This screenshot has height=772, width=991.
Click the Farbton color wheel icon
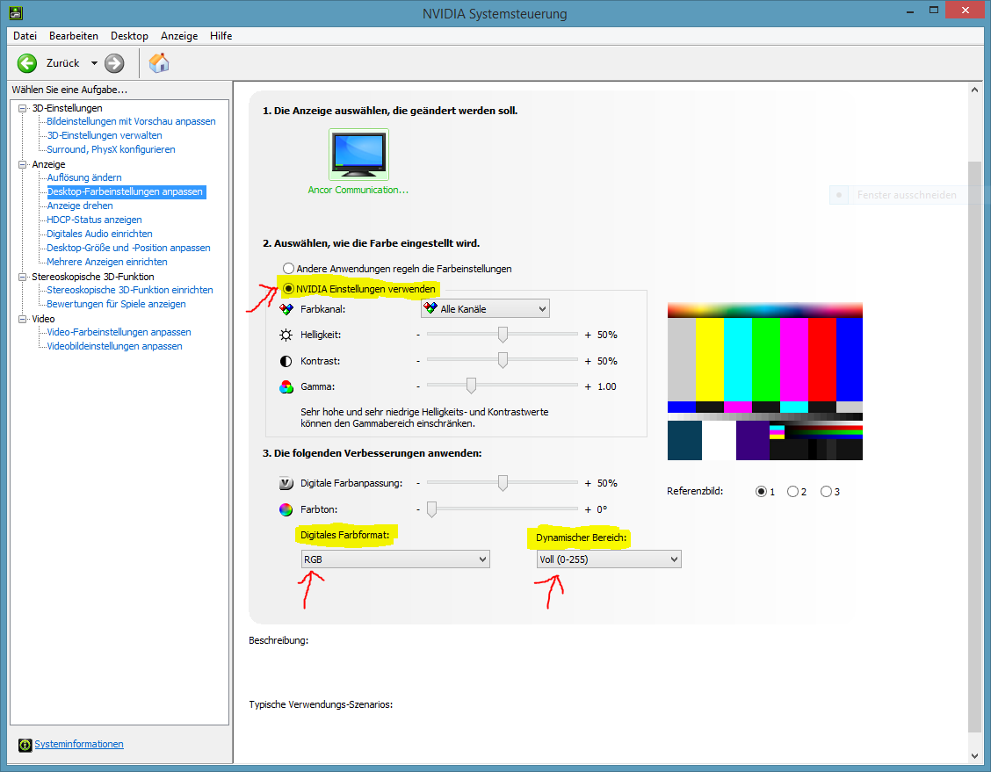point(286,509)
